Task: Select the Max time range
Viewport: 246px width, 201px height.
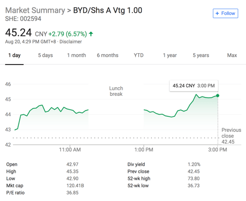Action: (232, 55)
